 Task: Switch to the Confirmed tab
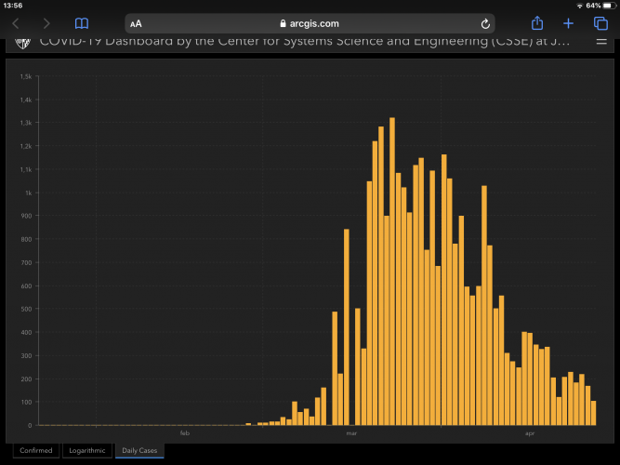36,450
